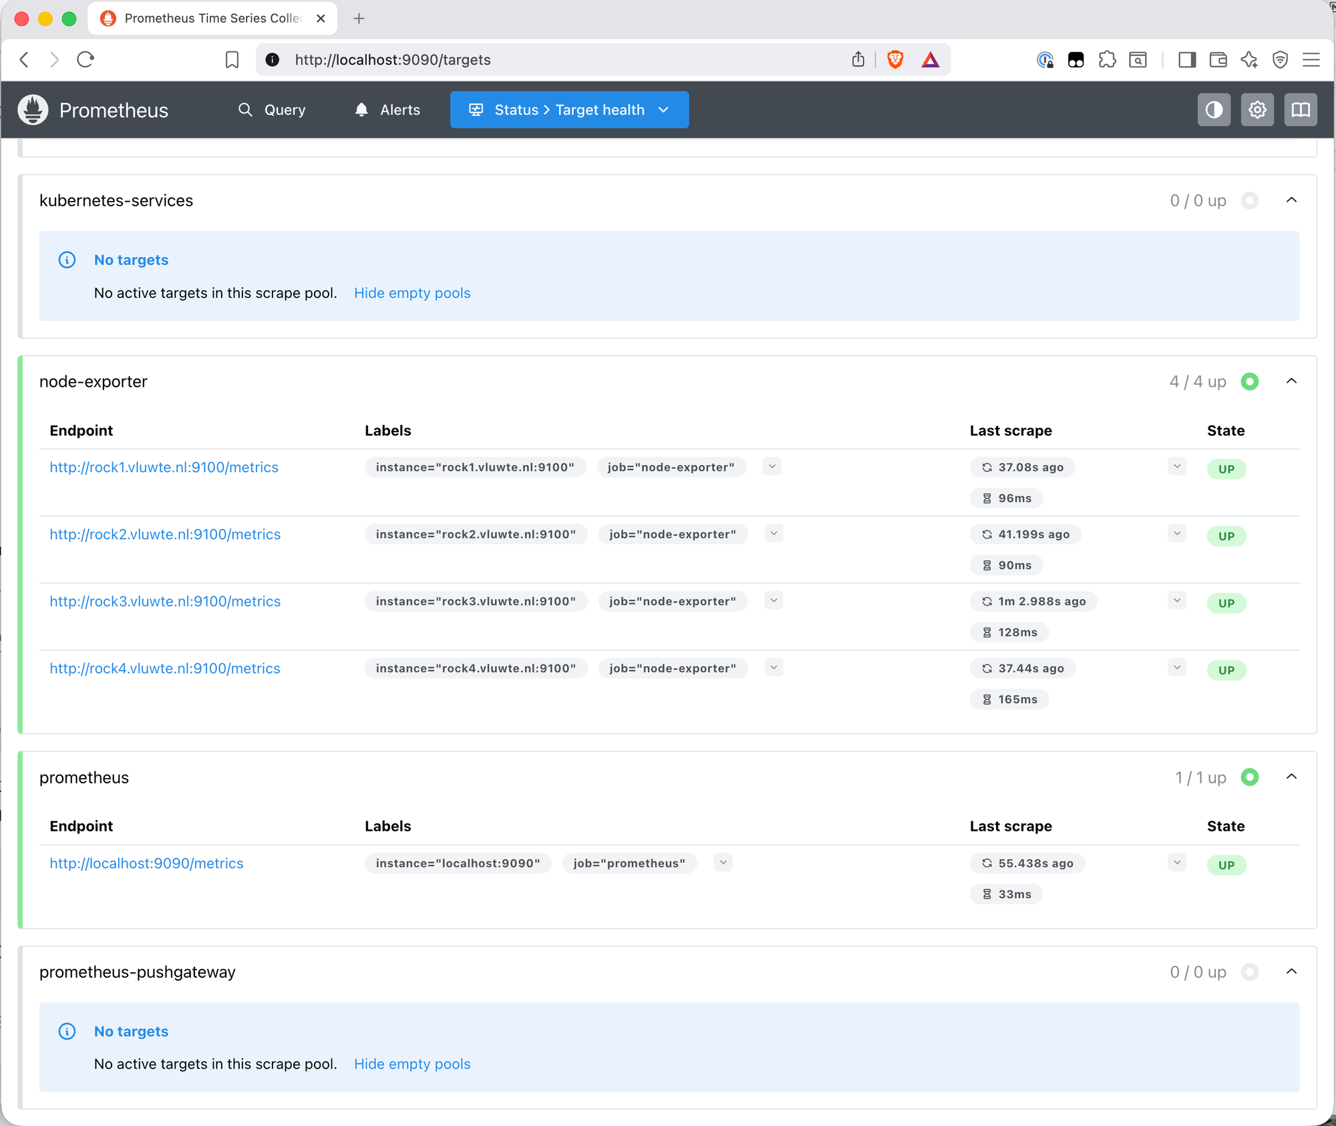This screenshot has width=1336, height=1126.
Task: Click Hide empty pools in kubernetes-services
Action: (x=412, y=293)
